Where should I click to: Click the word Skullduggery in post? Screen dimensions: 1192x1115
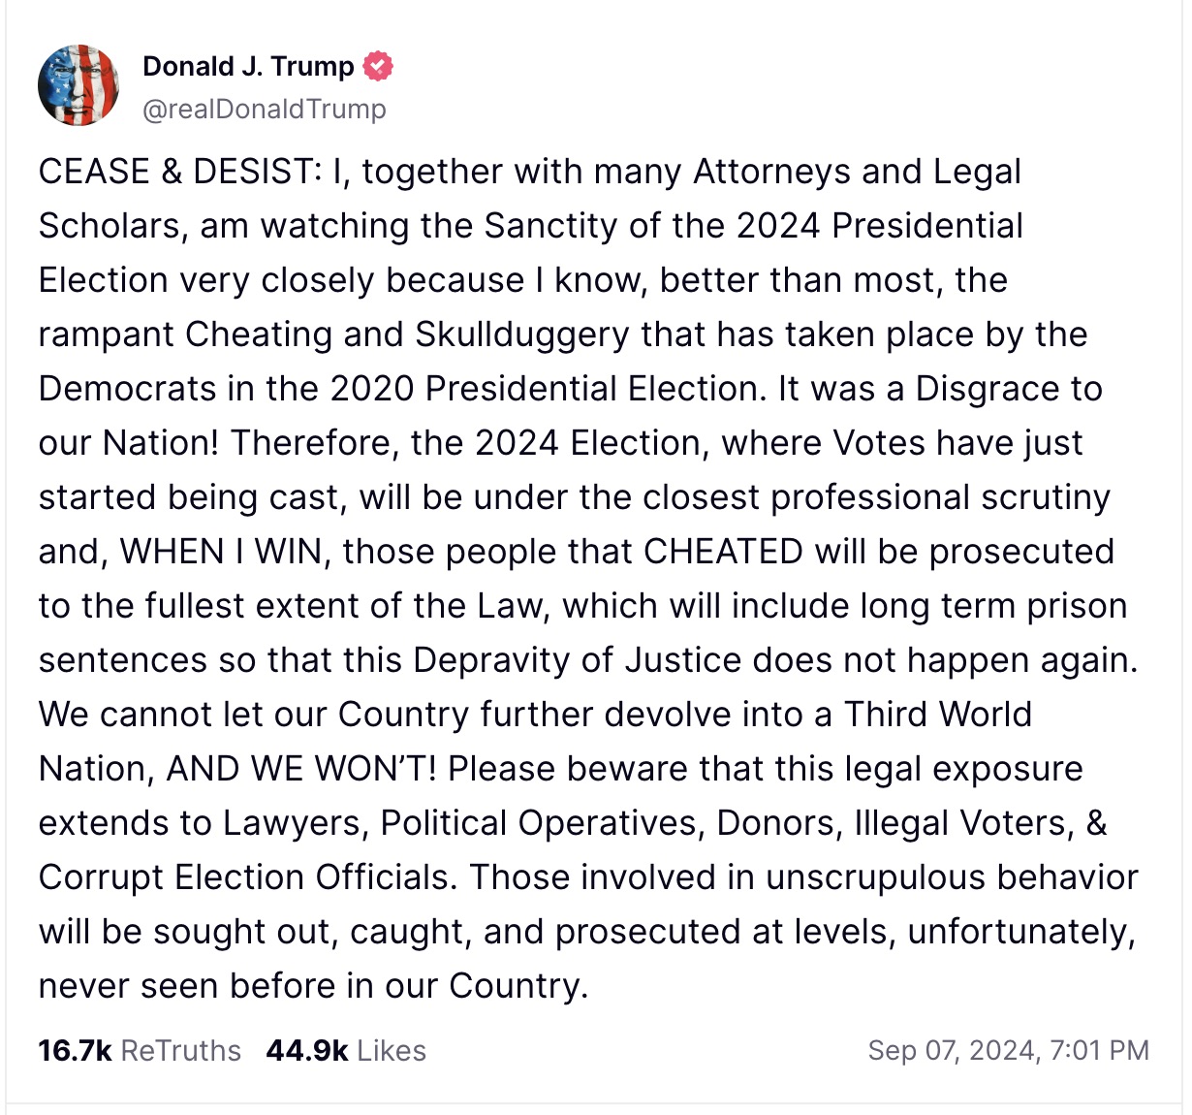pos(523,334)
